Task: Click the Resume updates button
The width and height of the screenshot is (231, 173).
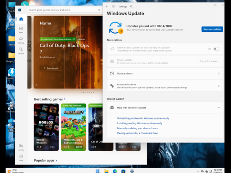Action: coord(212,29)
